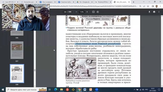Image resolution: width=163 pixels, height=92 pixels.
Task: Show hidden system tray icons
Action: pyautogui.click(x=134, y=90)
